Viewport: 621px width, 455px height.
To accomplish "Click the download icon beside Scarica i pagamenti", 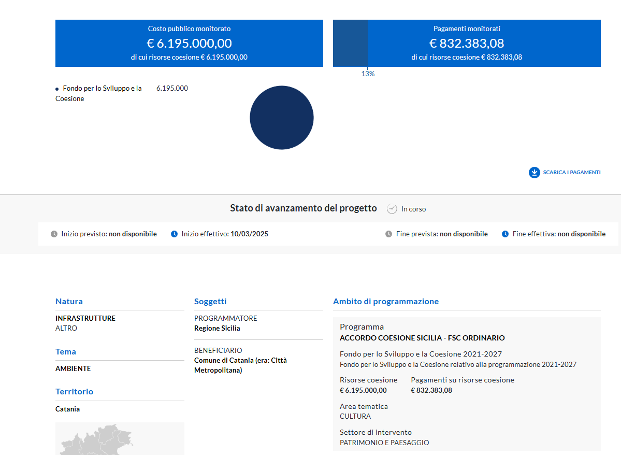I will click(x=534, y=173).
